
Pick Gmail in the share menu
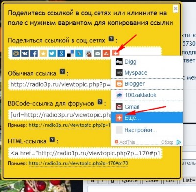click(147, 107)
